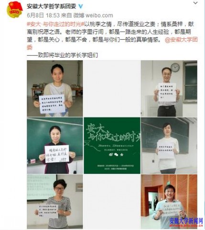View photo of woman in white sweater

click(169, 146)
